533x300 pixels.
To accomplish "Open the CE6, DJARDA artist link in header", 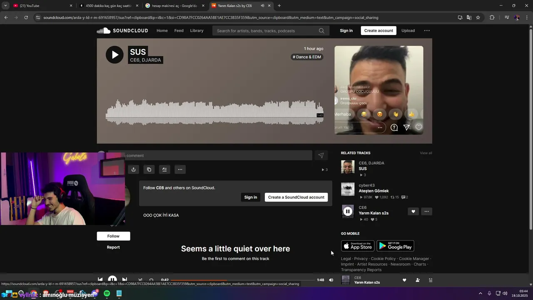I will point(145,60).
